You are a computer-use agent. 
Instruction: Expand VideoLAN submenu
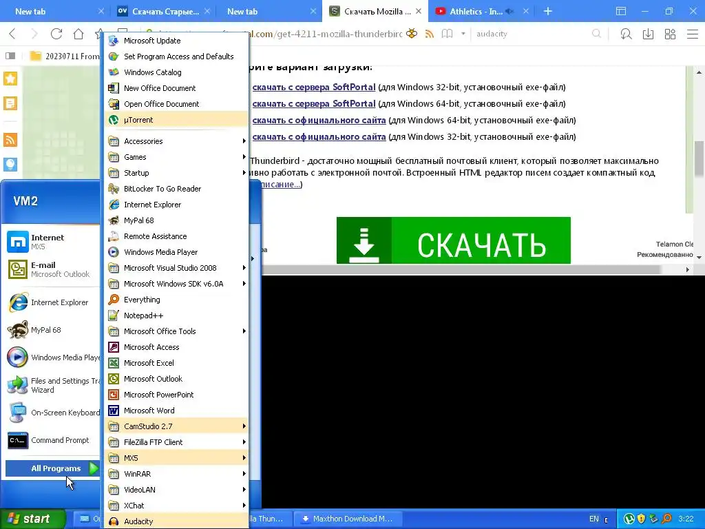click(x=176, y=490)
